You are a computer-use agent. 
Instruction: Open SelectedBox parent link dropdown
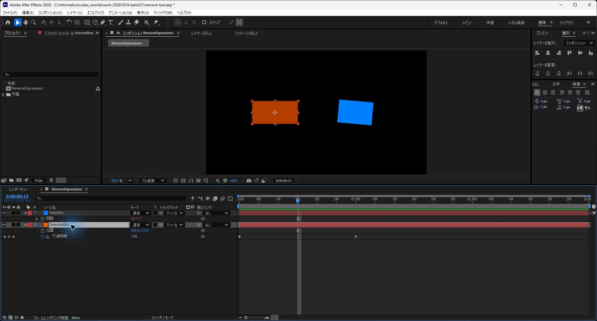[216, 225]
